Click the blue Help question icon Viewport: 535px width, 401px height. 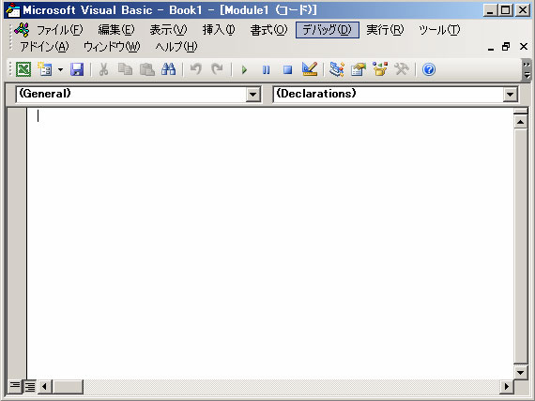429,69
